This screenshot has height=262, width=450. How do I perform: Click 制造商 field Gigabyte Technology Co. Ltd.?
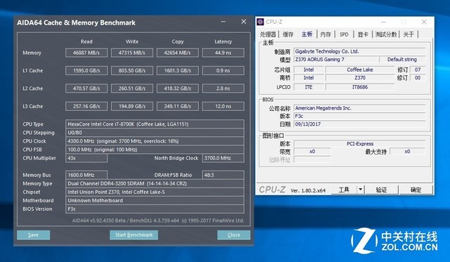point(359,51)
